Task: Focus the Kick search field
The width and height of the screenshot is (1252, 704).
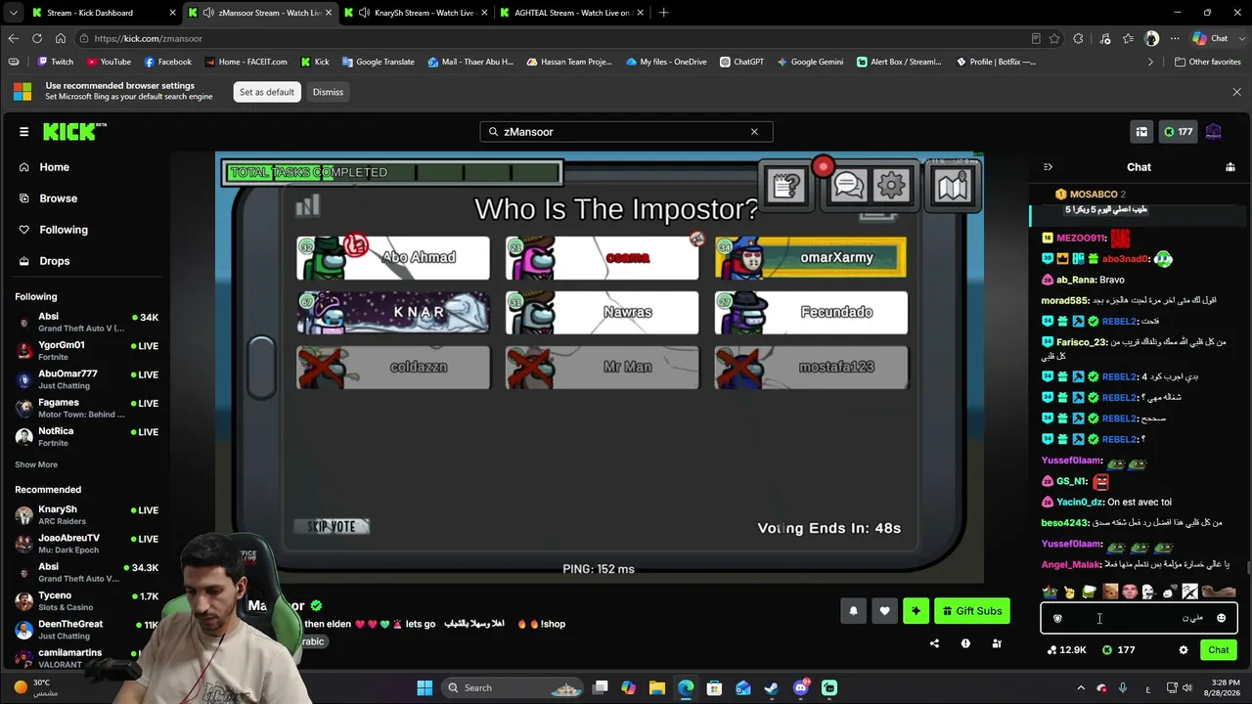Action: click(x=626, y=131)
